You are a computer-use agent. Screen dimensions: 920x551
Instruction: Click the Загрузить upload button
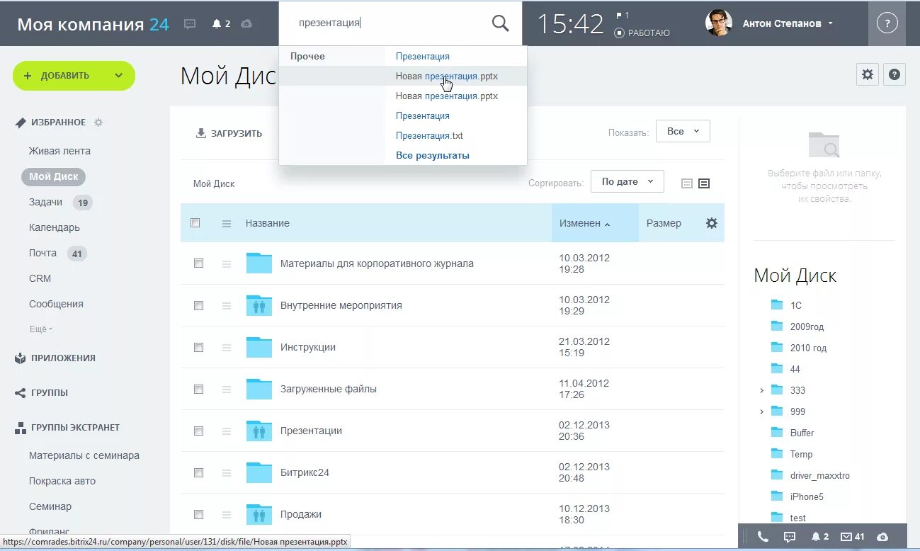(x=229, y=133)
